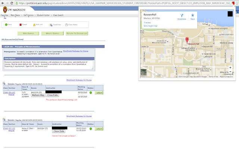This screenshot has height=149, width=239.
Task: Zoom in the map with plus button
Action: coord(230,67)
